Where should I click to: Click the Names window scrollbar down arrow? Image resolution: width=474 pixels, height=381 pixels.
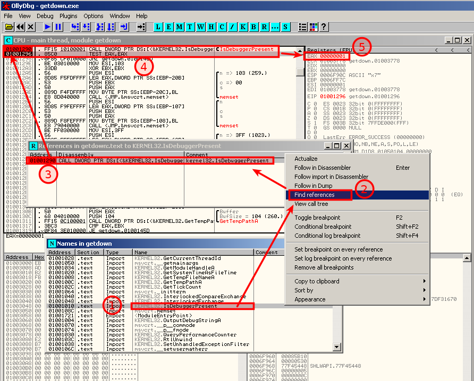pos(336,347)
